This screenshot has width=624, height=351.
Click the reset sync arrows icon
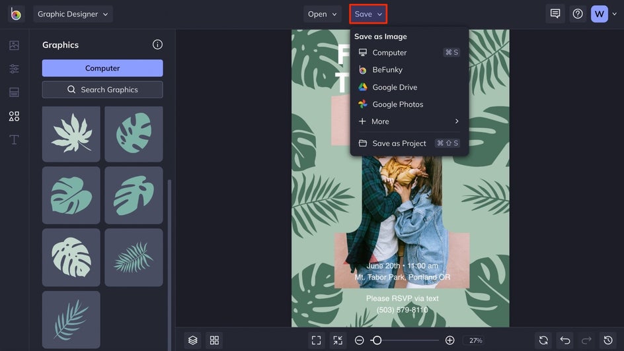tap(543, 340)
